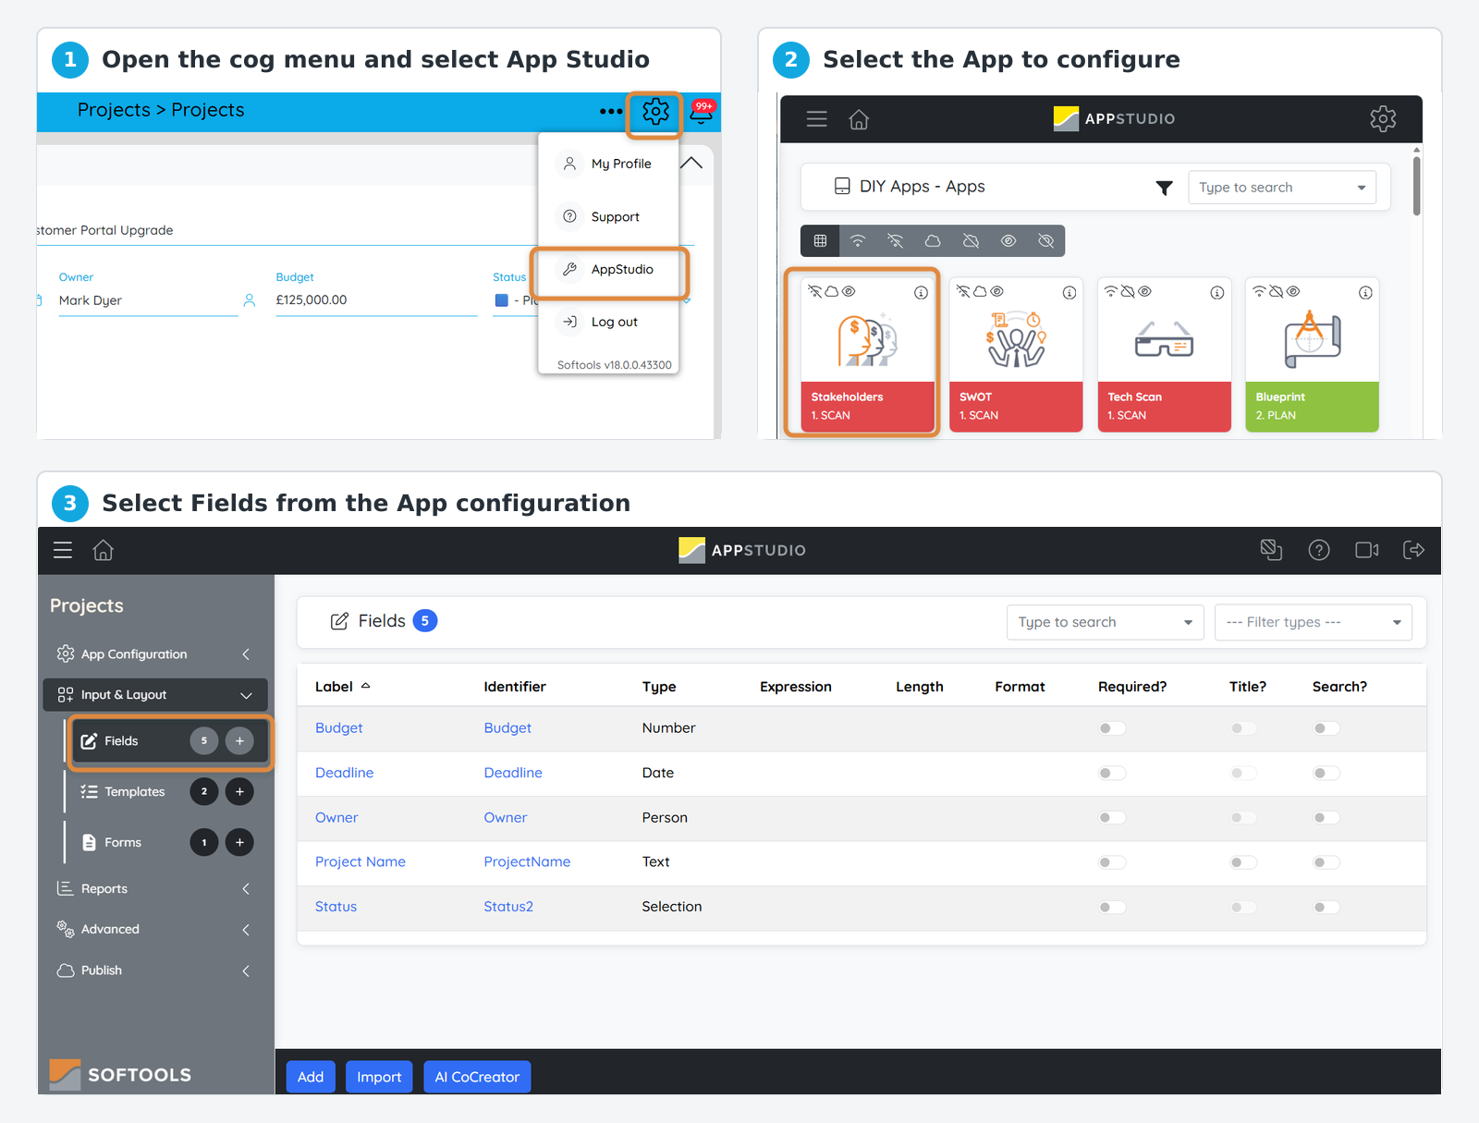
Task: Expand the Advanced sidebar section
Action: [x=155, y=929]
